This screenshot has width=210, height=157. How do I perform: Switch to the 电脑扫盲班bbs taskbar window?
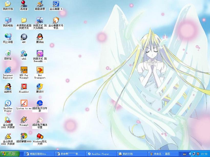coord(40,154)
